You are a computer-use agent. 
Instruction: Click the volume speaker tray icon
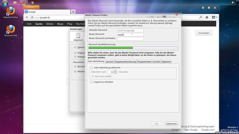(x=233, y=3)
